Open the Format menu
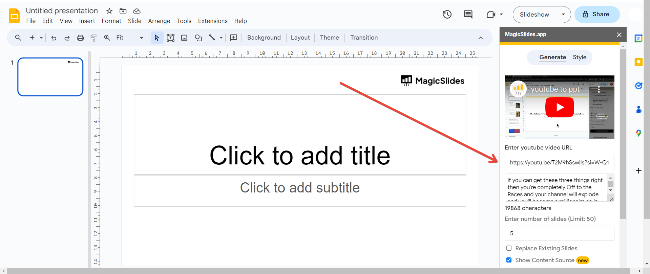The width and height of the screenshot is (650, 274). [111, 21]
